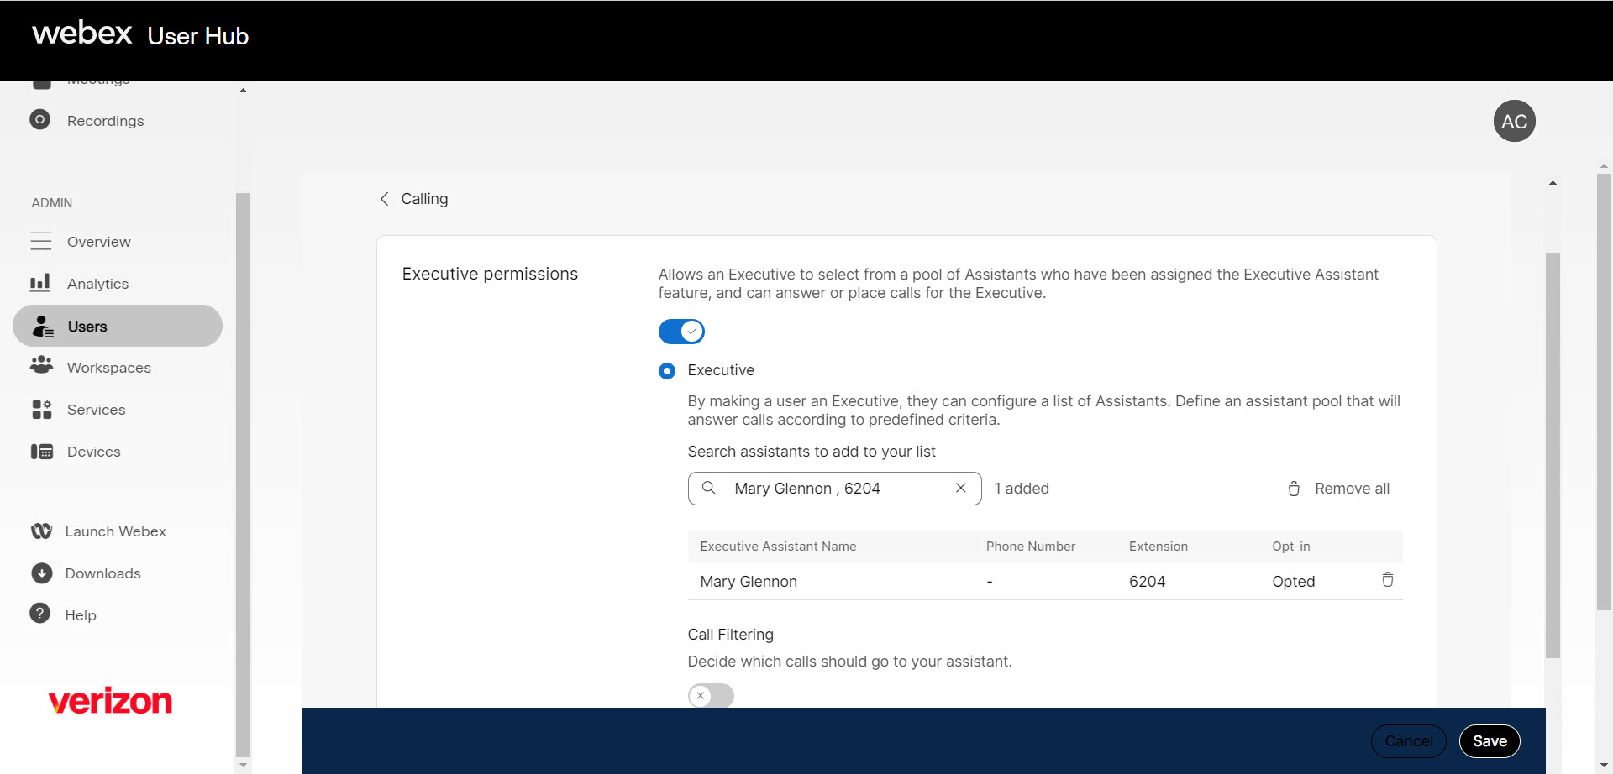Viewport: 1613px width, 774px height.
Task: Delete Mary Glennon row with trash icon
Action: (x=1388, y=579)
